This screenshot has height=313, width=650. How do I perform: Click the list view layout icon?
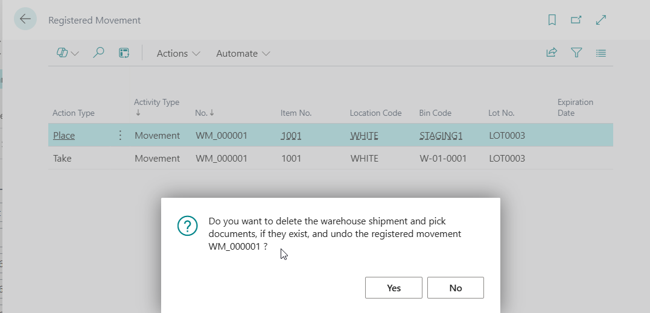(601, 53)
